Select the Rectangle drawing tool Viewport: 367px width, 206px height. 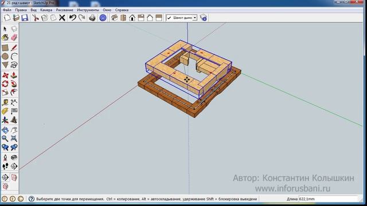tap(5, 47)
